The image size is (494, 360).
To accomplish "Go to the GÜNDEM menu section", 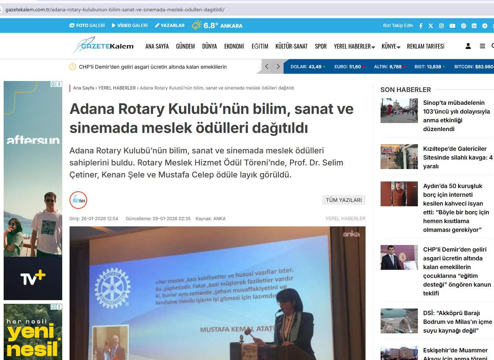I will 185,46.
